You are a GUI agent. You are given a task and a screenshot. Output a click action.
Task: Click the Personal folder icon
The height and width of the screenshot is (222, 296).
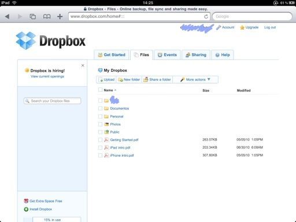tap(106, 116)
